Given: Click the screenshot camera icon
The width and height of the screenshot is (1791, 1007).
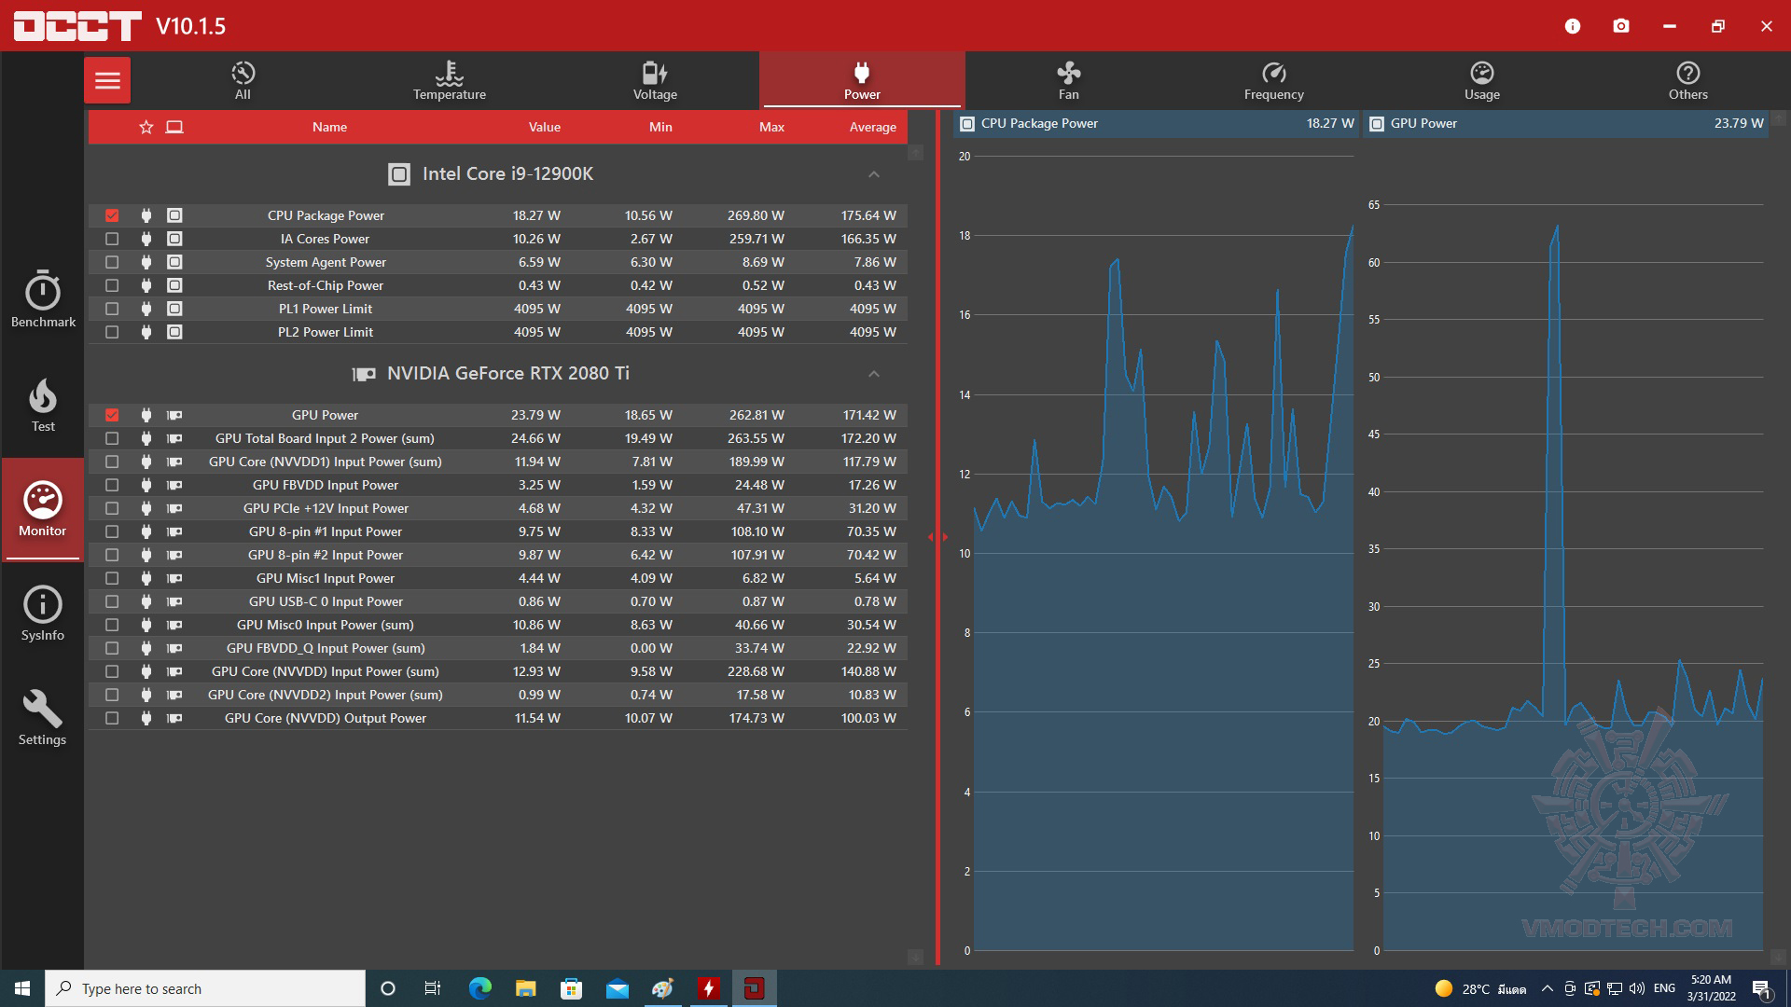Looking at the screenshot, I should click(1621, 26).
